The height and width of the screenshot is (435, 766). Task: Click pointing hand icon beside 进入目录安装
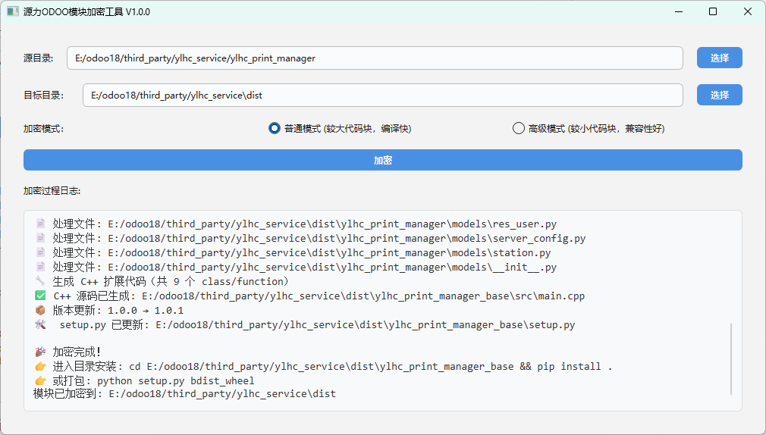click(x=40, y=366)
